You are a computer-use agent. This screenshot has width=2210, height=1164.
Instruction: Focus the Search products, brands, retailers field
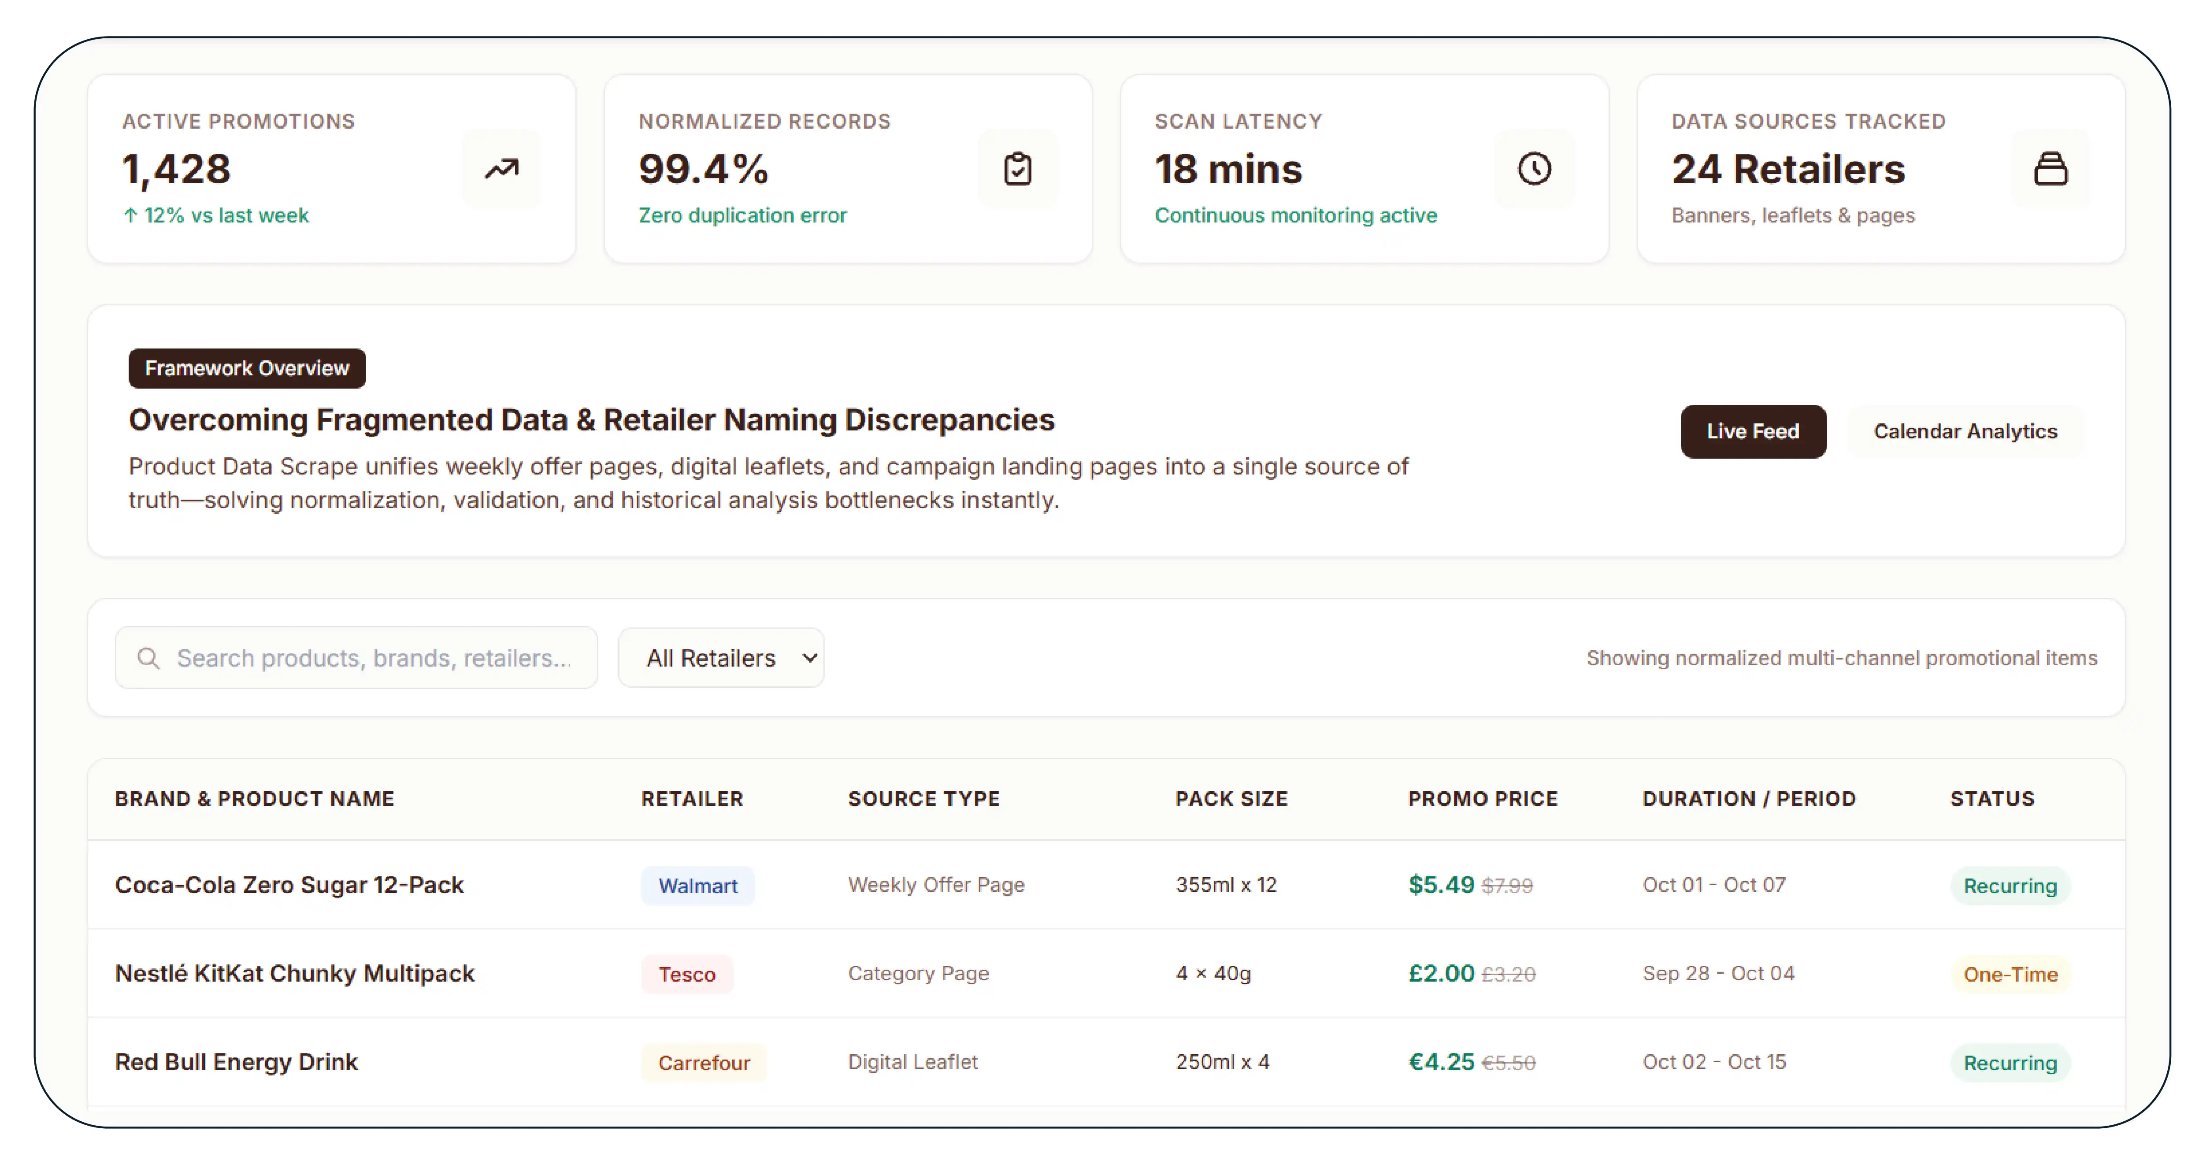point(356,658)
